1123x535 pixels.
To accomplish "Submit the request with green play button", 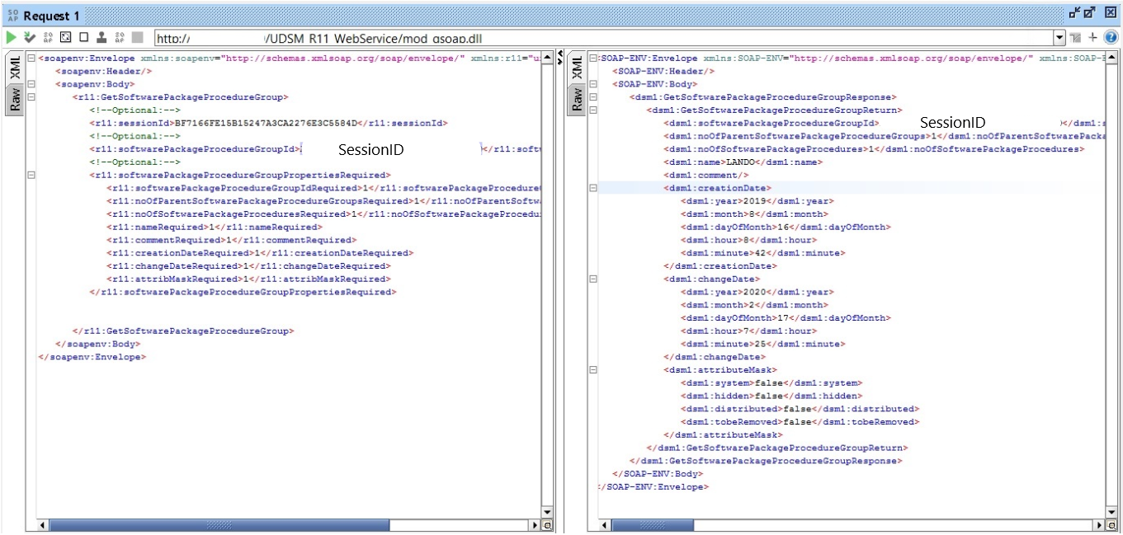I will click(11, 38).
